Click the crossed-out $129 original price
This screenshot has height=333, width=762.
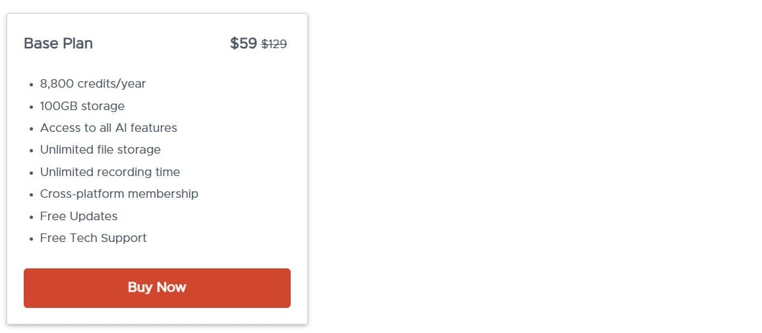point(274,44)
